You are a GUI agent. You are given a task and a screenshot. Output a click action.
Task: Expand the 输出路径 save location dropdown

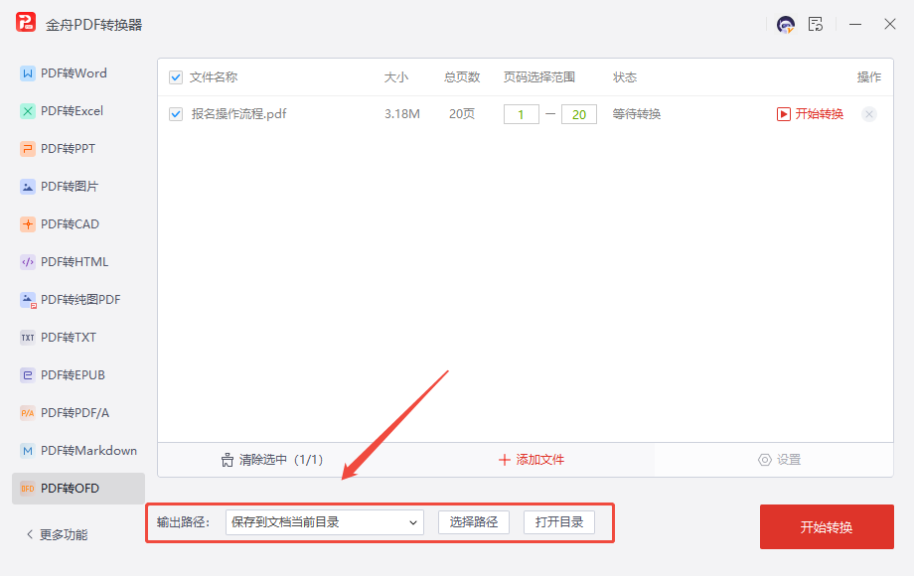[x=325, y=522]
